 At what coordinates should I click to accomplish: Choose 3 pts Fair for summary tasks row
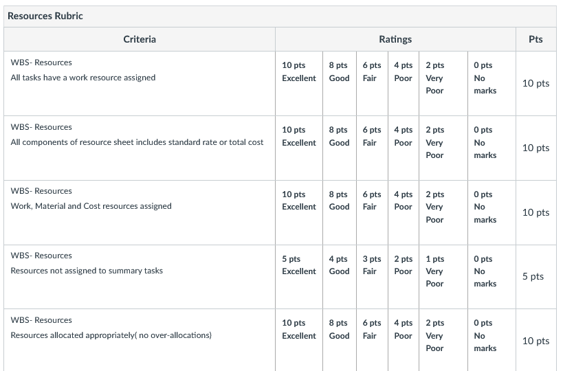coord(372,277)
